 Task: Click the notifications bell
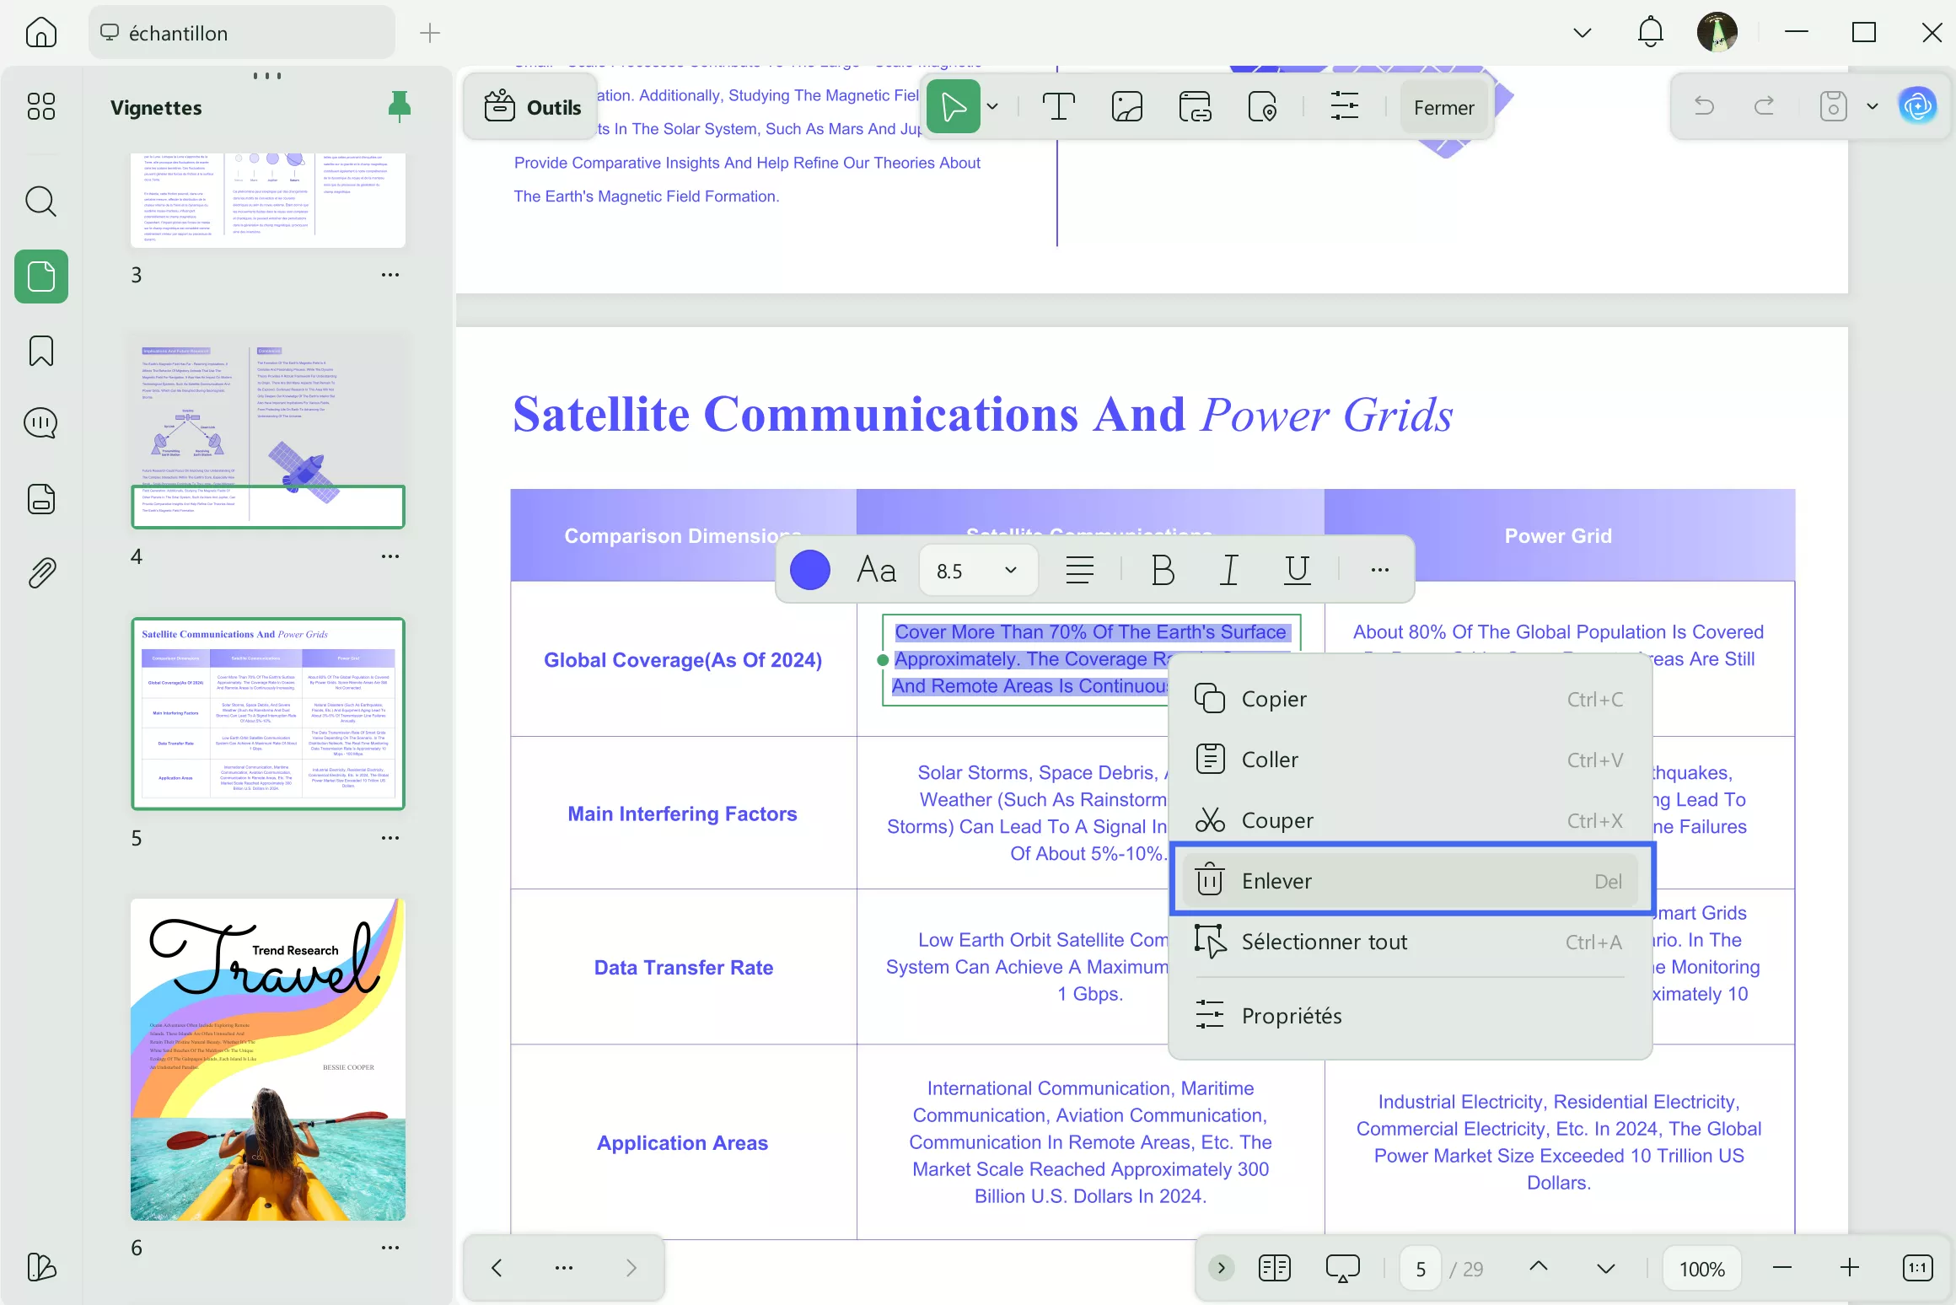click(x=1650, y=33)
